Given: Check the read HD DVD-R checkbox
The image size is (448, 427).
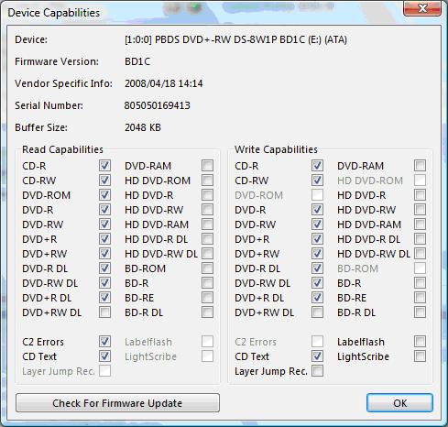Looking at the screenshot, I should pos(207,195).
